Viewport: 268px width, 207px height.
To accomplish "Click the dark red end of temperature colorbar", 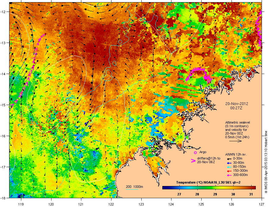I will pos(254,188).
